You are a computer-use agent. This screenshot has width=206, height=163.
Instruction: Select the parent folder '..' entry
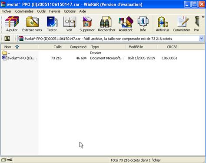coord(6,53)
